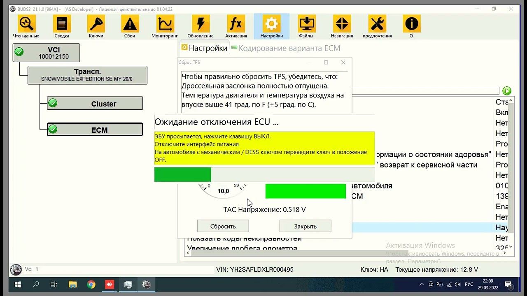Select the ECM module node
This screenshot has width=527, height=296.
click(95, 129)
